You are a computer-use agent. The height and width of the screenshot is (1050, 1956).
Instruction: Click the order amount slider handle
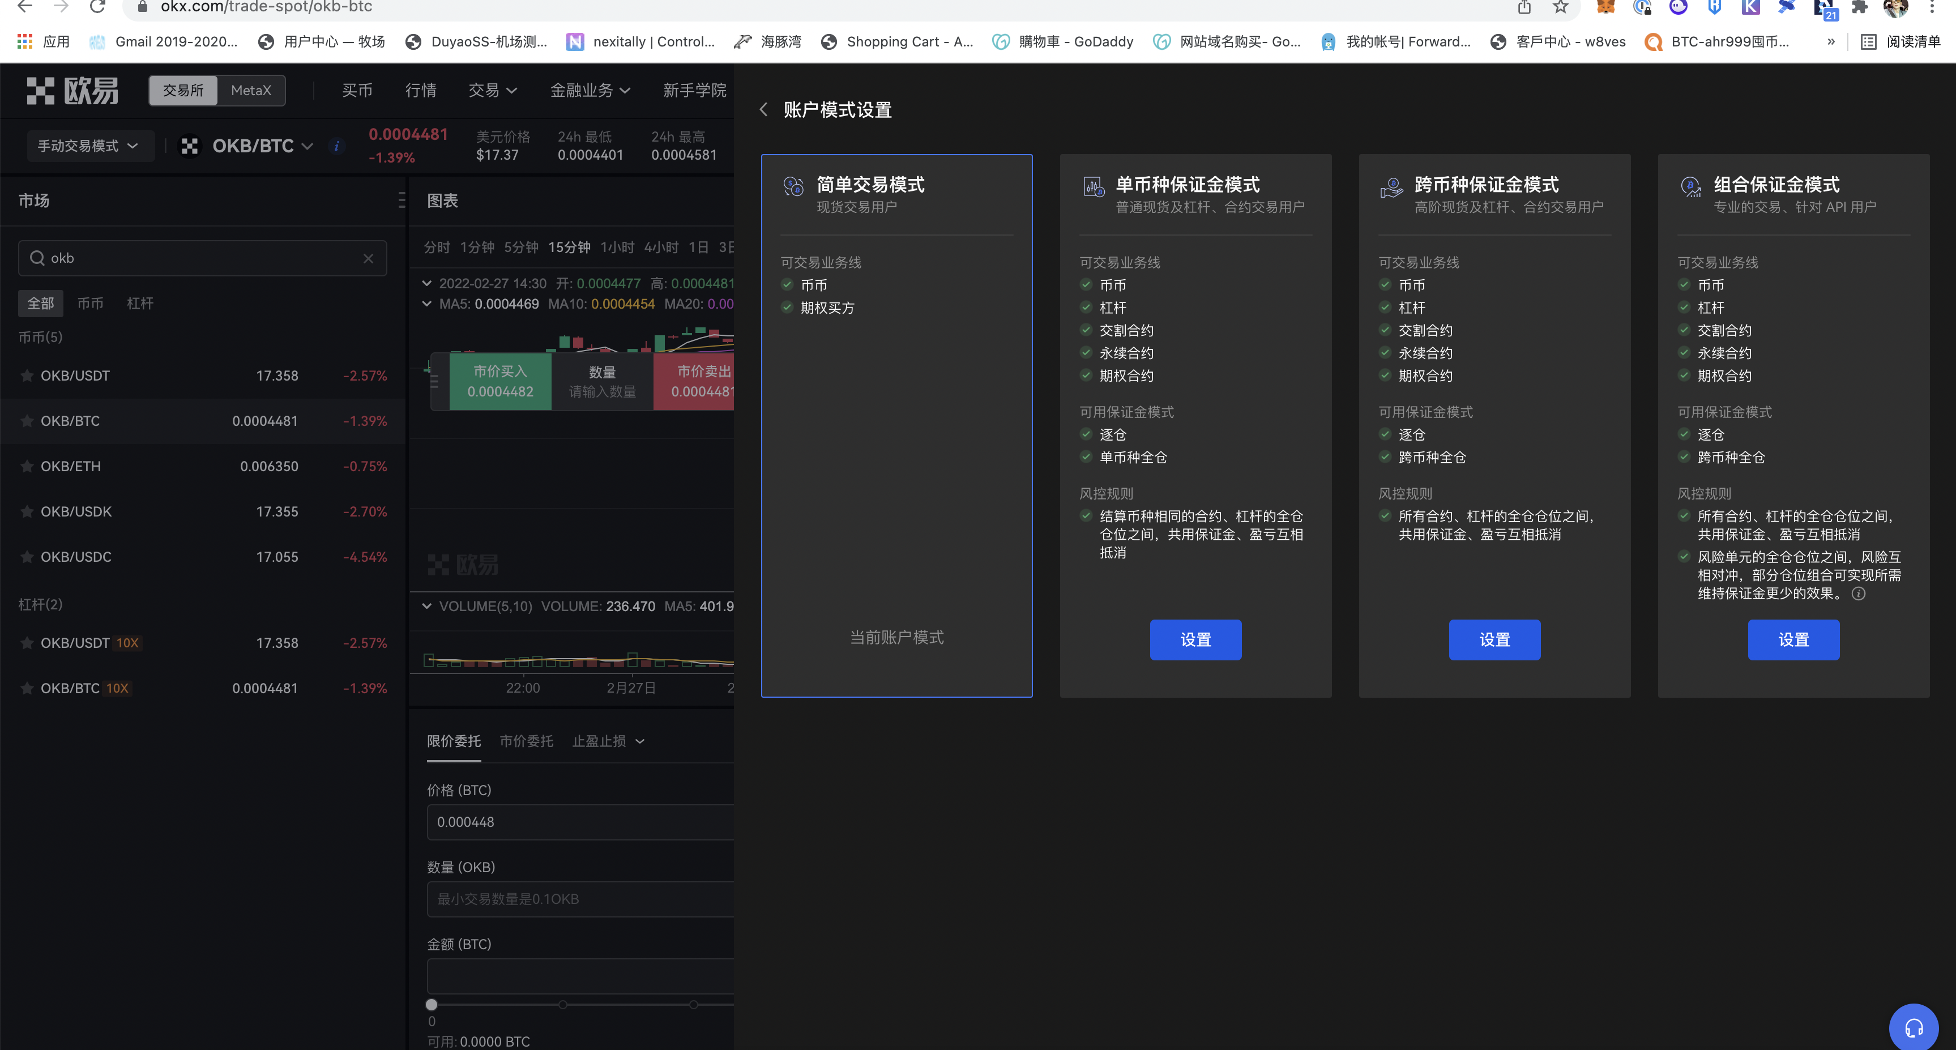click(432, 1005)
